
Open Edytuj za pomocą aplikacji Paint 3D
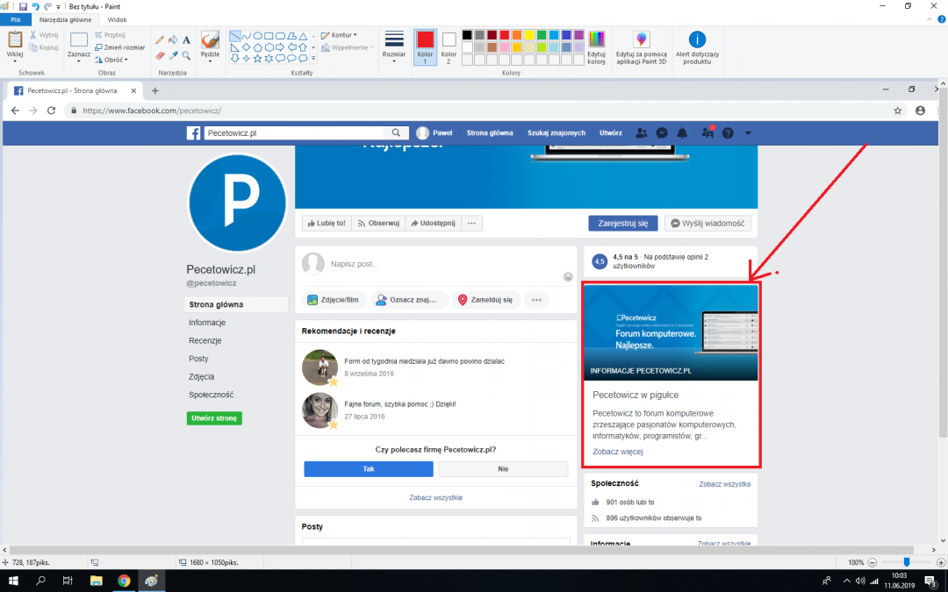(x=642, y=48)
